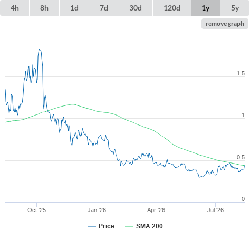Click the active 1y range tab
The image size is (250, 240).
click(206, 8)
